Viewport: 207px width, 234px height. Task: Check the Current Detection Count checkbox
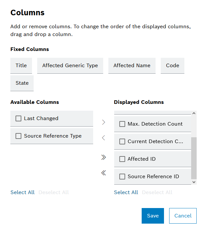tap(122, 142)
